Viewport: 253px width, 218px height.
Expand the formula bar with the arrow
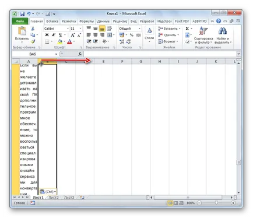tap(238, 54)
